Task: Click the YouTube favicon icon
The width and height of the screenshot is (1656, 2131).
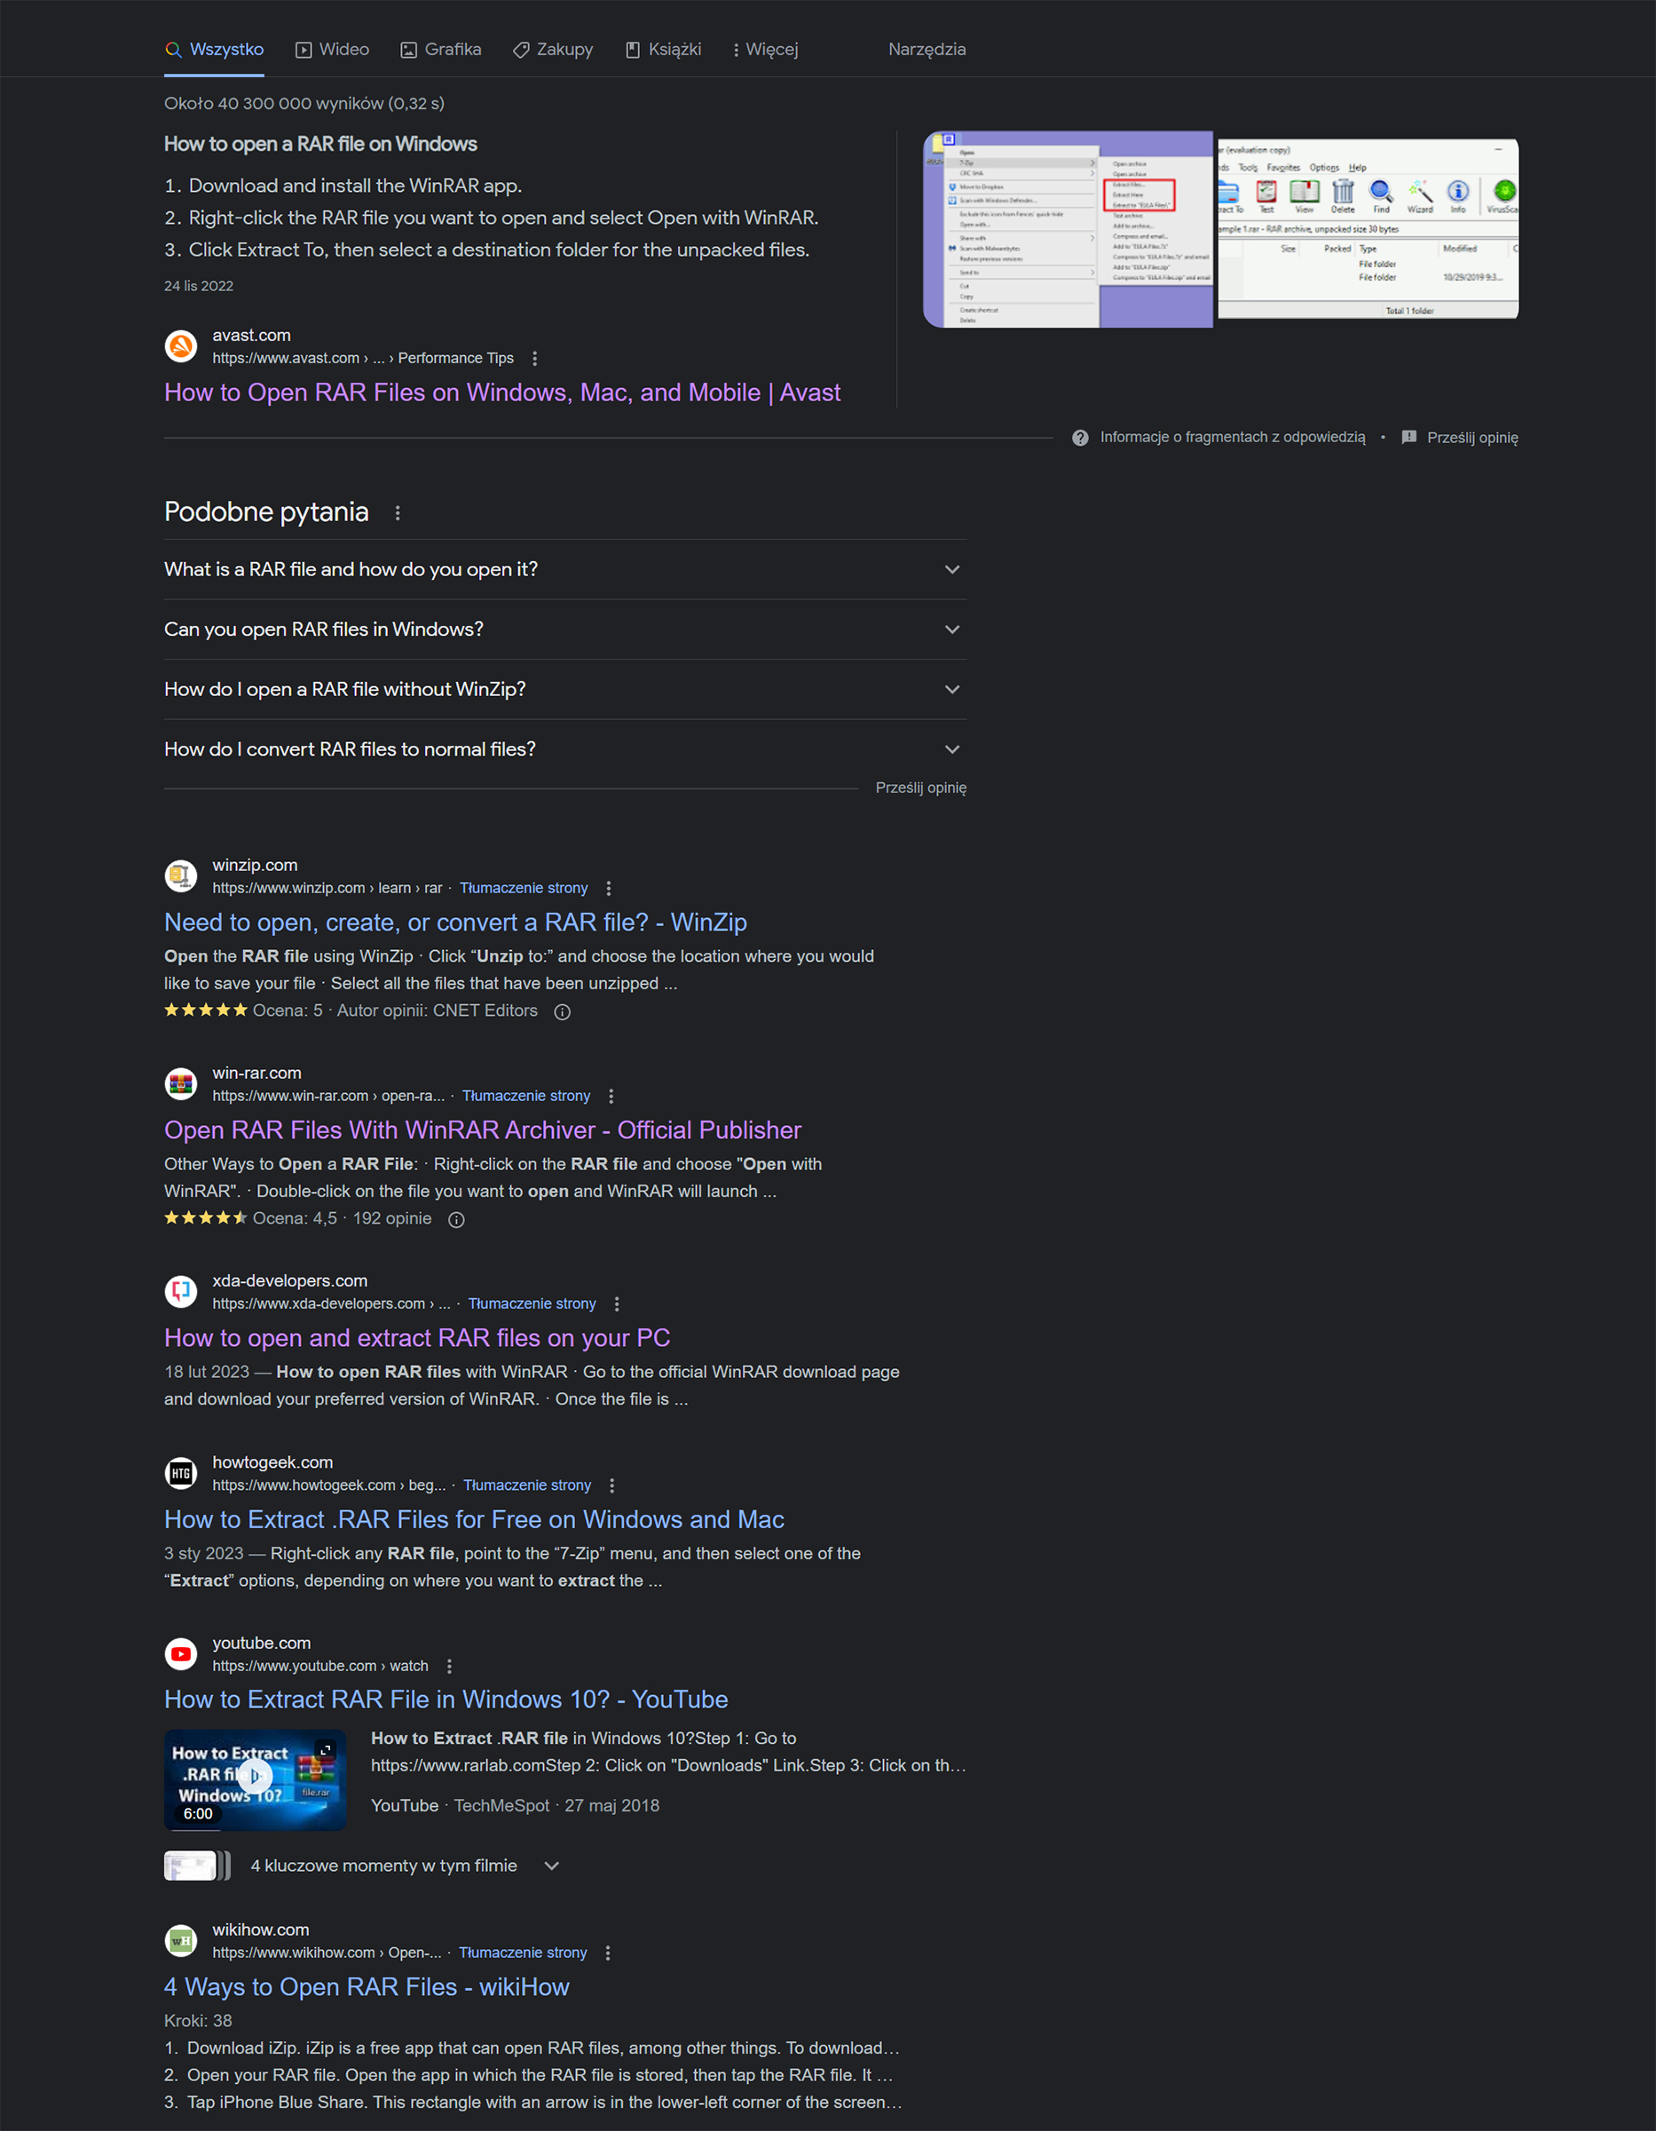Action: point(180,1654)
